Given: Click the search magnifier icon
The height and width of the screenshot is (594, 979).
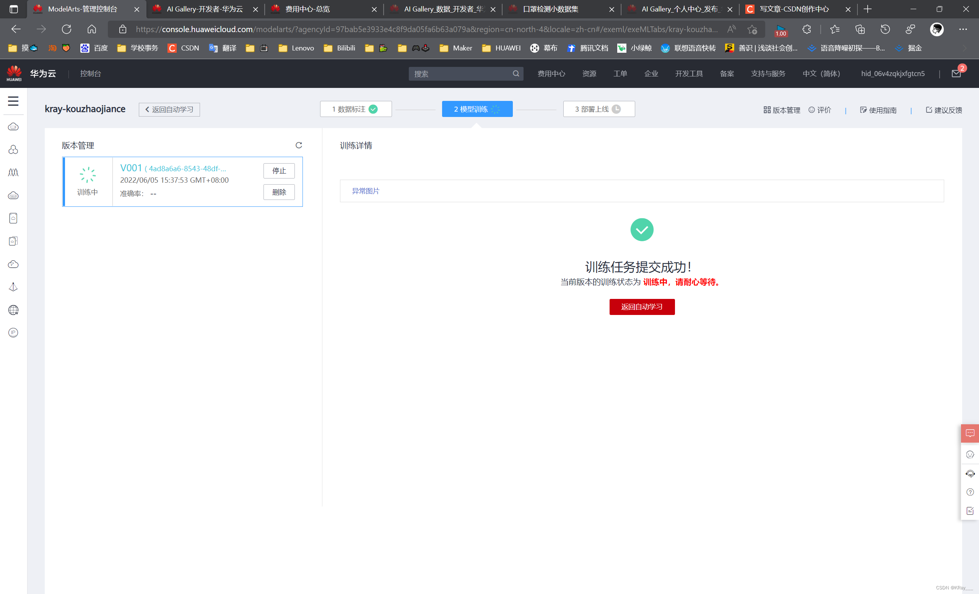Looking at the screenshot, I should tap(516, 73).
